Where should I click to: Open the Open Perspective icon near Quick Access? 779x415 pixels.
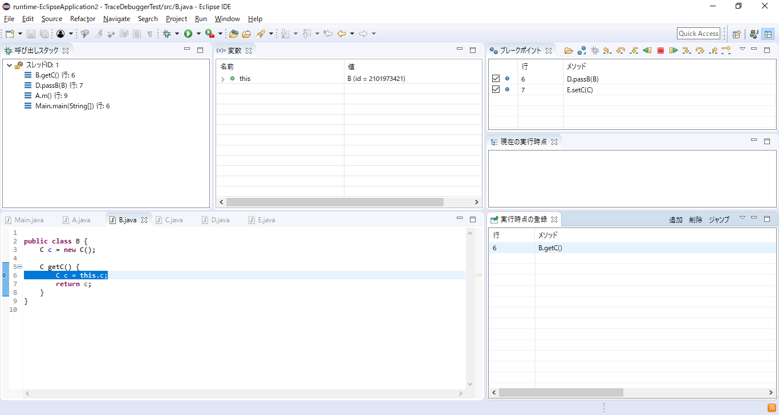click(736, 34)
